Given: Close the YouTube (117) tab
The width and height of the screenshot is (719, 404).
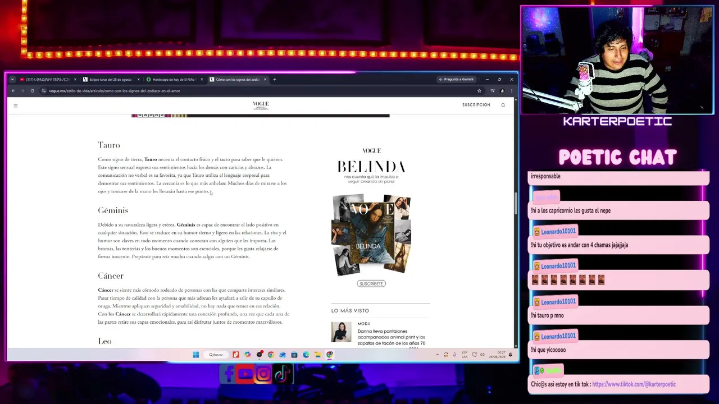Looking at the screenshot, I should pos(75,80).
